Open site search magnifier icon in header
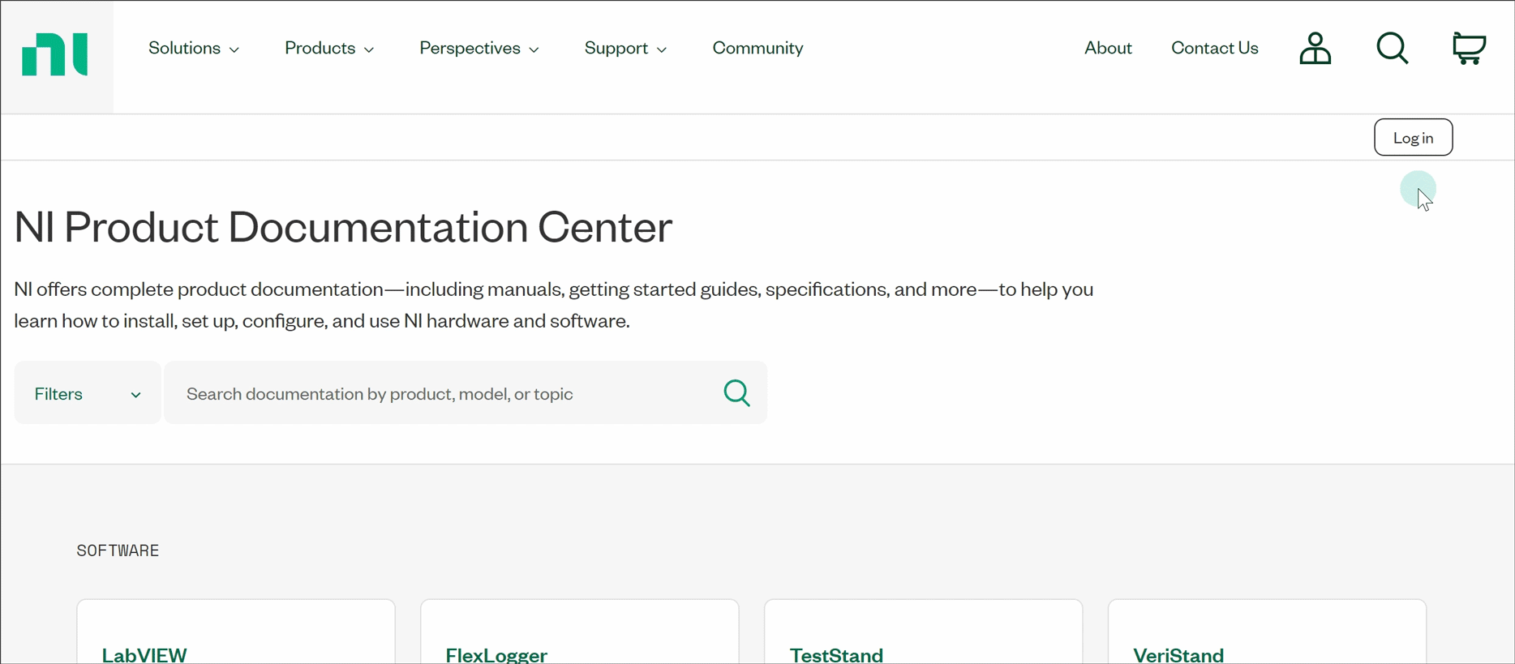Screen dimensions: 1515x664 1392,48
